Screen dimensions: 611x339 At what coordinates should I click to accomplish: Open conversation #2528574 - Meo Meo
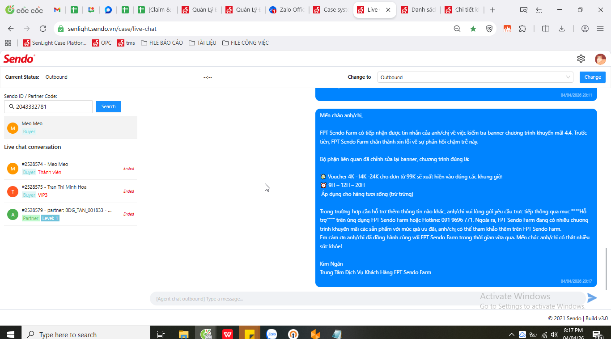71,168
